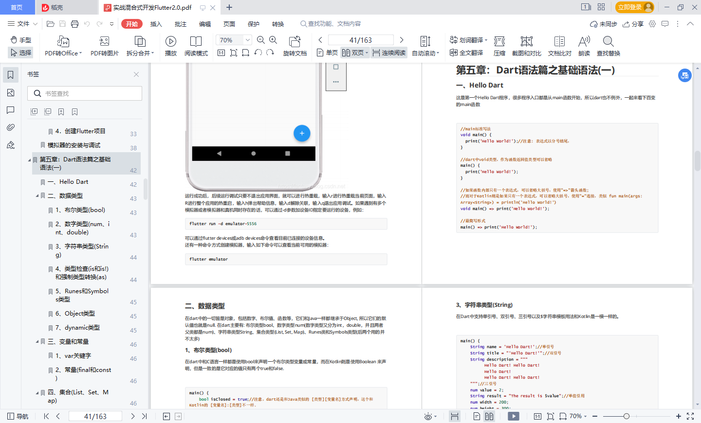
Task: Click 朗读 read aloud
Action: pos(584,46)
